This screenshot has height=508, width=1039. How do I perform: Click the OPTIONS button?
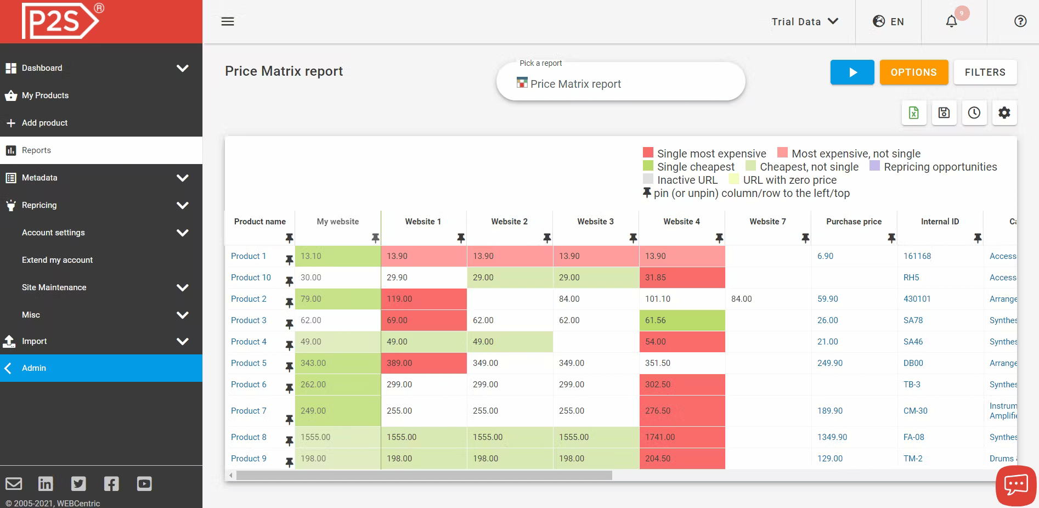pos(913,72)
